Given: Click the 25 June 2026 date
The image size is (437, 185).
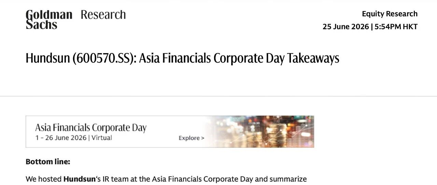Looking at the screenshot, I should (x=346, y=27).
